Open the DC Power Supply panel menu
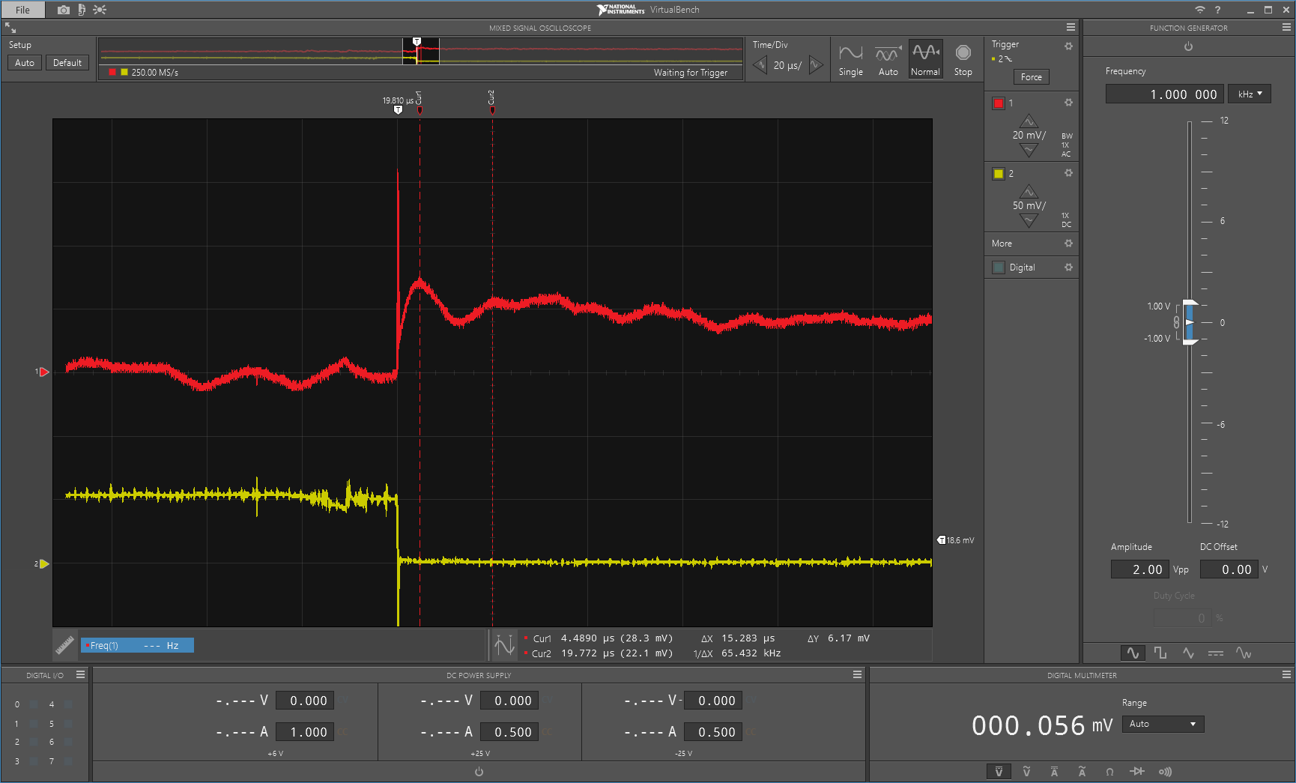Screen dimensions: 1296x783 coord(857,674)
